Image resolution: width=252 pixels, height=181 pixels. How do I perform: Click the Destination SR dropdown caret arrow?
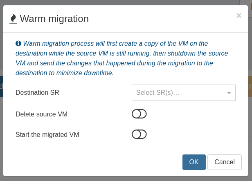229,93
